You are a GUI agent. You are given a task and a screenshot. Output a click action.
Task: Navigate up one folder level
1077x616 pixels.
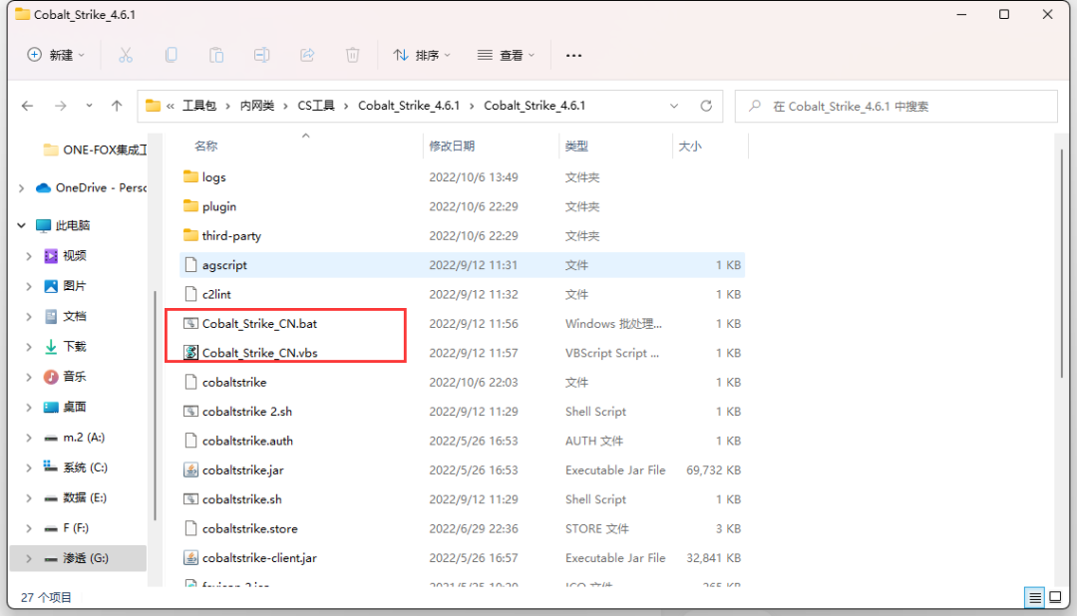117,106
